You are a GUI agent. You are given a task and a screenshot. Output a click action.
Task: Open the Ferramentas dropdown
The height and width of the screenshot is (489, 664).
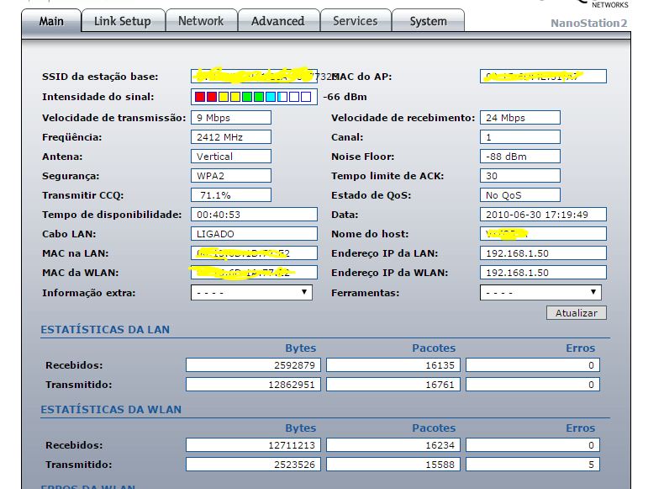(540, 293)
